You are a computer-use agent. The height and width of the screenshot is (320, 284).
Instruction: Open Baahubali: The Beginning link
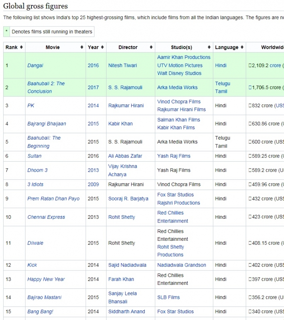pos(44,142)
